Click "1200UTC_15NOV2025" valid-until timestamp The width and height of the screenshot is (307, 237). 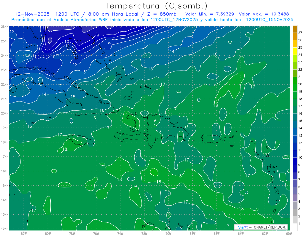pos(270,19)
